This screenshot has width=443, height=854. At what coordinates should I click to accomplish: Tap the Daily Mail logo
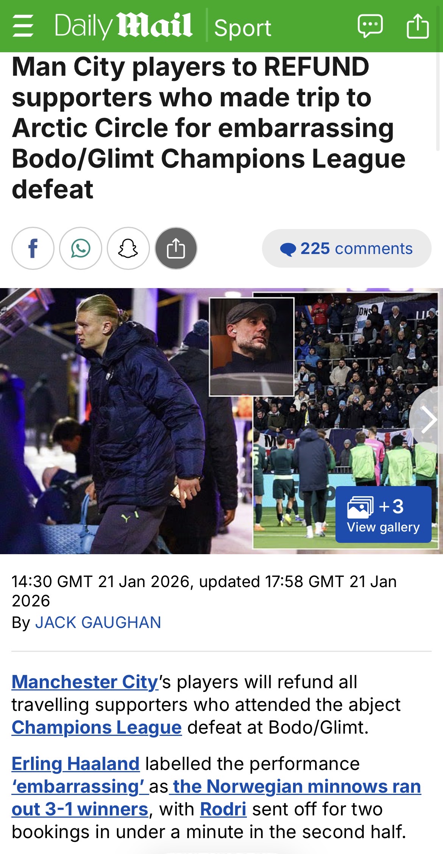tap(124, 26)
